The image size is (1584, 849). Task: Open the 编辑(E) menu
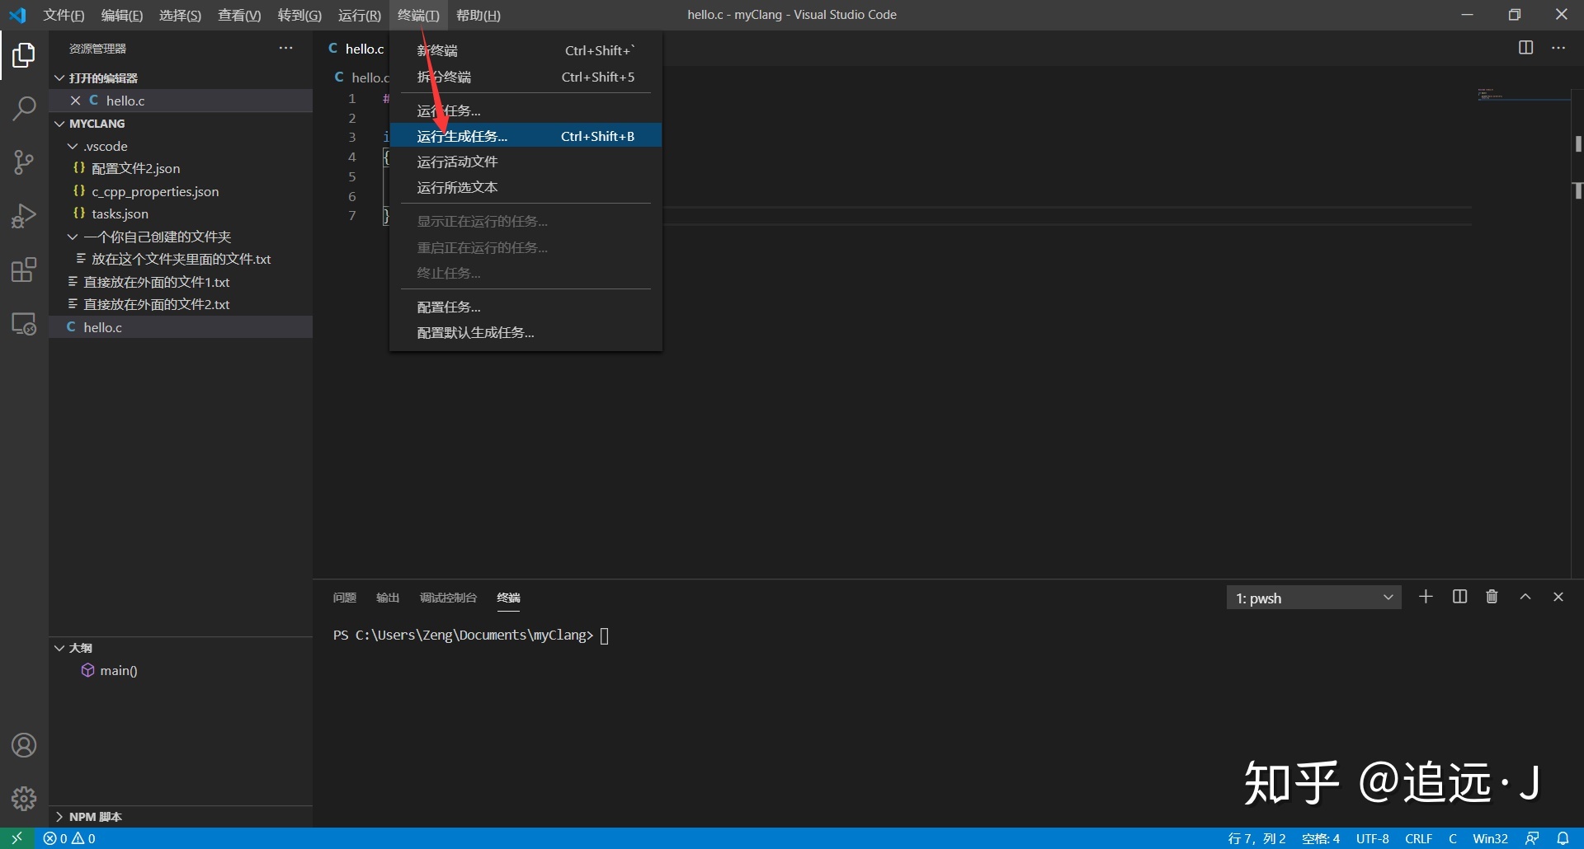point(122,15)
